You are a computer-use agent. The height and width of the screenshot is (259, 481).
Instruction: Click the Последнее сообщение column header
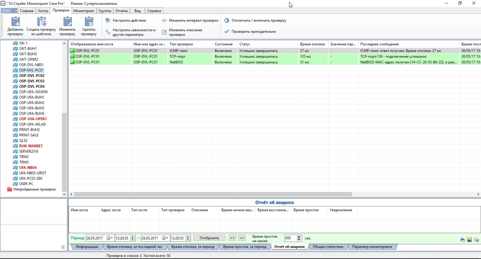(x=409, y=44)
